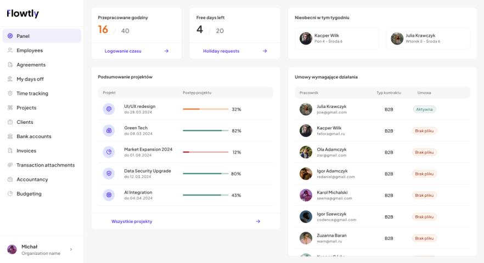The height and width of the screenshot is (263, 484).
Task: Click the Employees sidebar icon
Action: (10, 50)
